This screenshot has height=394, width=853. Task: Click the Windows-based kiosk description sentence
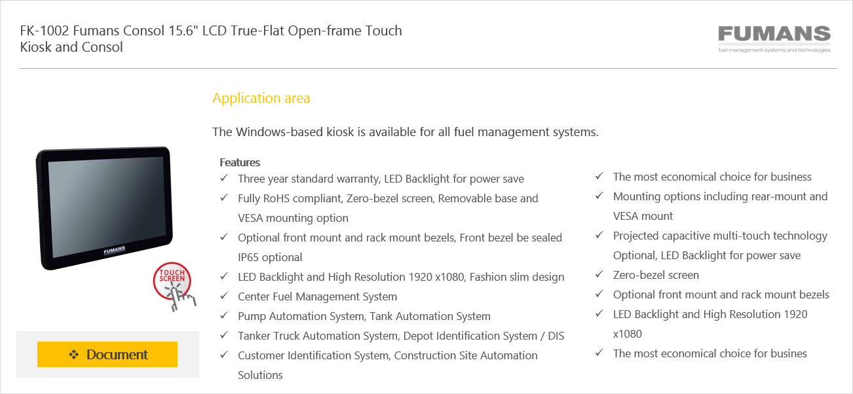pos(406,132)
